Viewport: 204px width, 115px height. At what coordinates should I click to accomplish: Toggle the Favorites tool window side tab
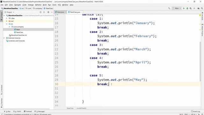[2, 103]
